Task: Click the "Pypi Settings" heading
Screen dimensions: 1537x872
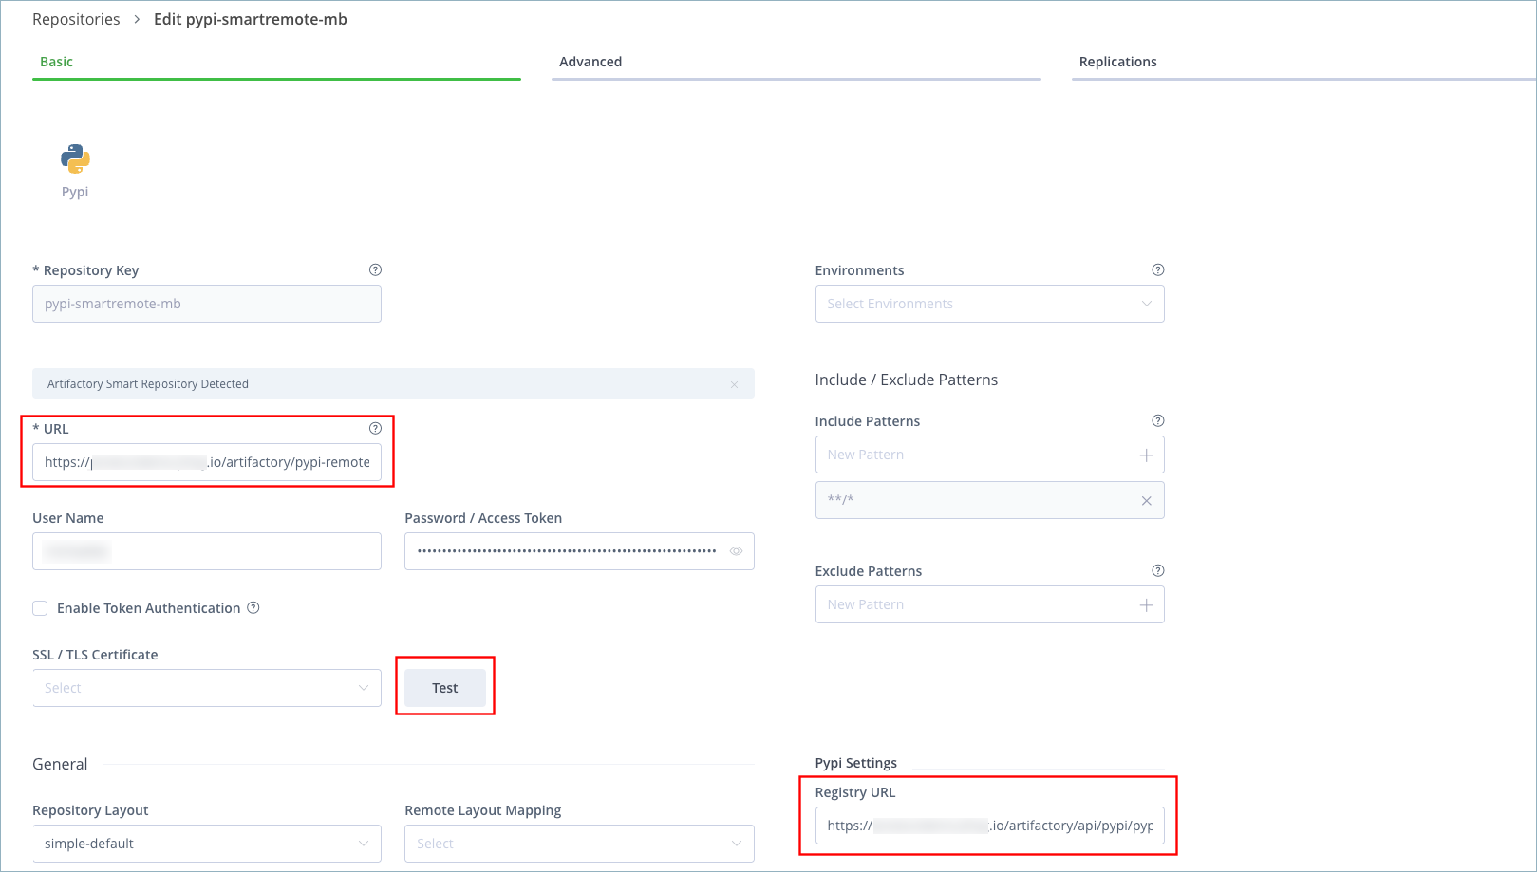Action: (855, 763)
